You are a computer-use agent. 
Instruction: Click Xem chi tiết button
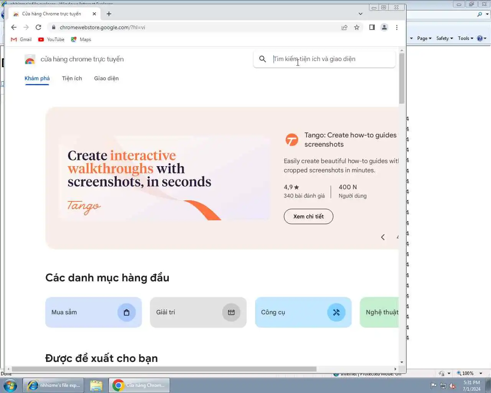coord(308,216)
